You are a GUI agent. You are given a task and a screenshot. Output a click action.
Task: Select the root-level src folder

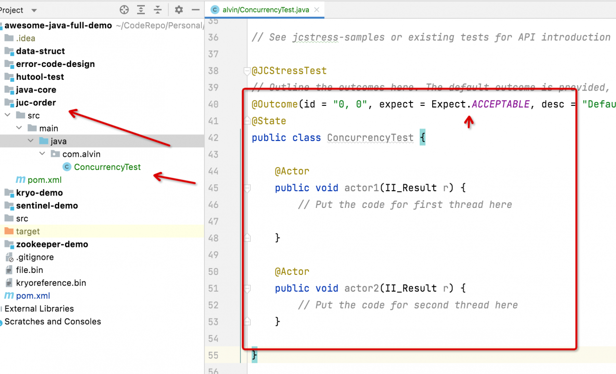22,219
